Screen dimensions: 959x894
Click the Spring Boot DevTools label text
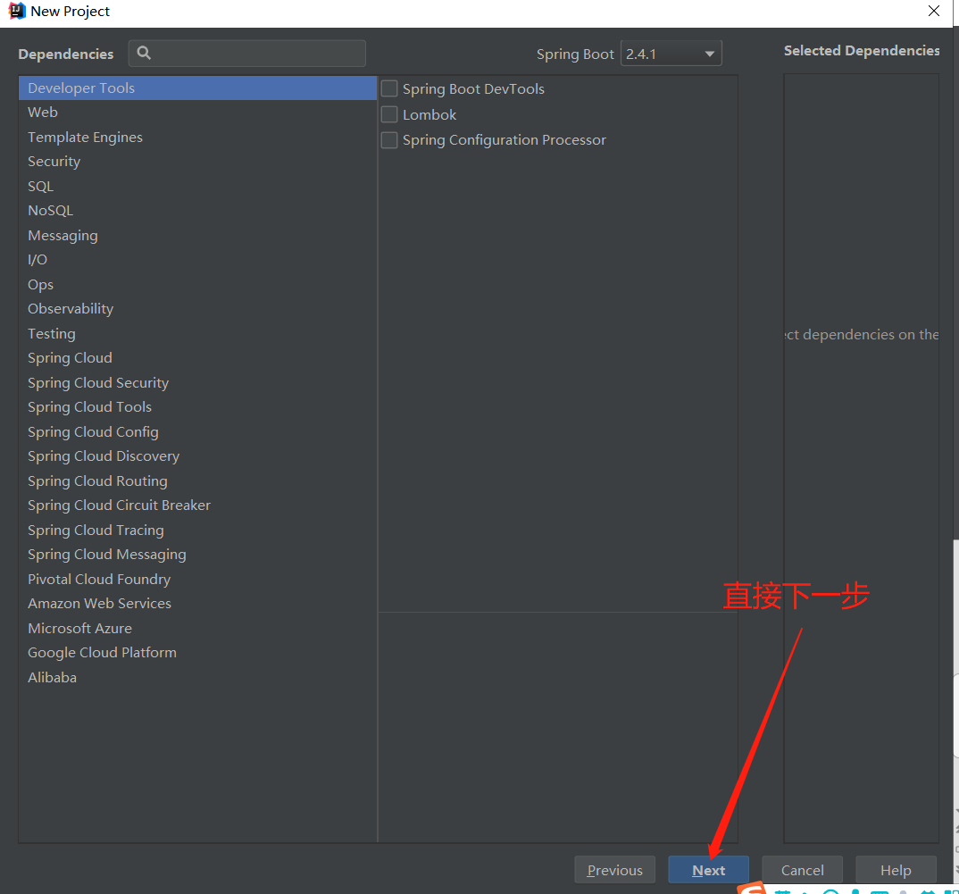[x=473, y=89]
